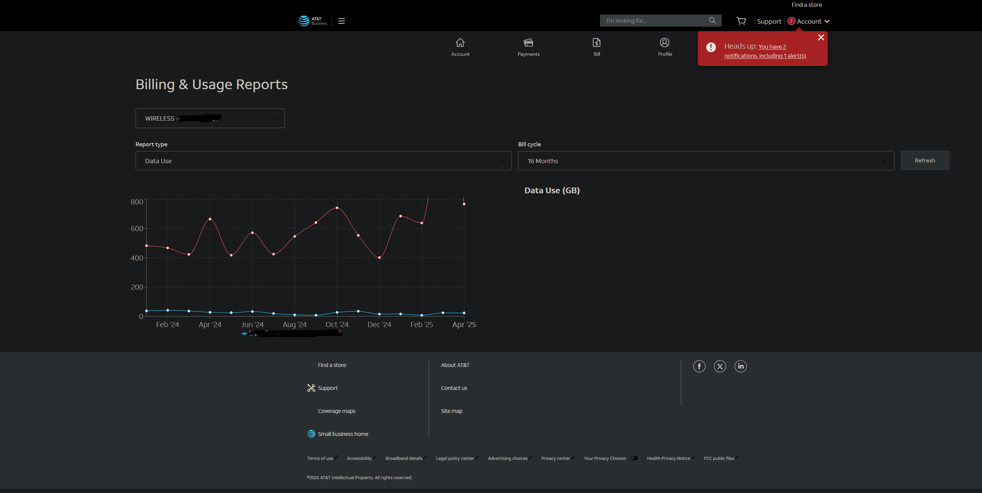Open the notifications link in alert
Screen dimensions: 982x493
[x=765, y=51]
